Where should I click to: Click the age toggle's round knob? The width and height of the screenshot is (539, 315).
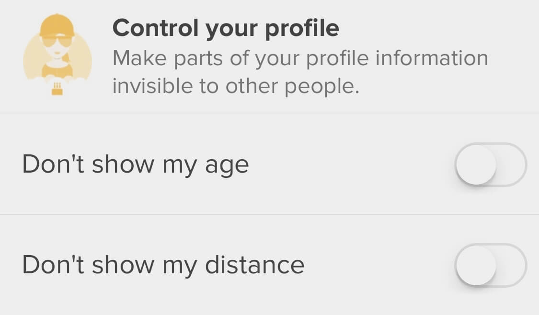(476, 164)
